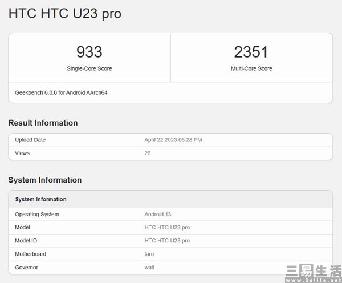
Task: Click the Multi-Core Score label
Action: 251,68
